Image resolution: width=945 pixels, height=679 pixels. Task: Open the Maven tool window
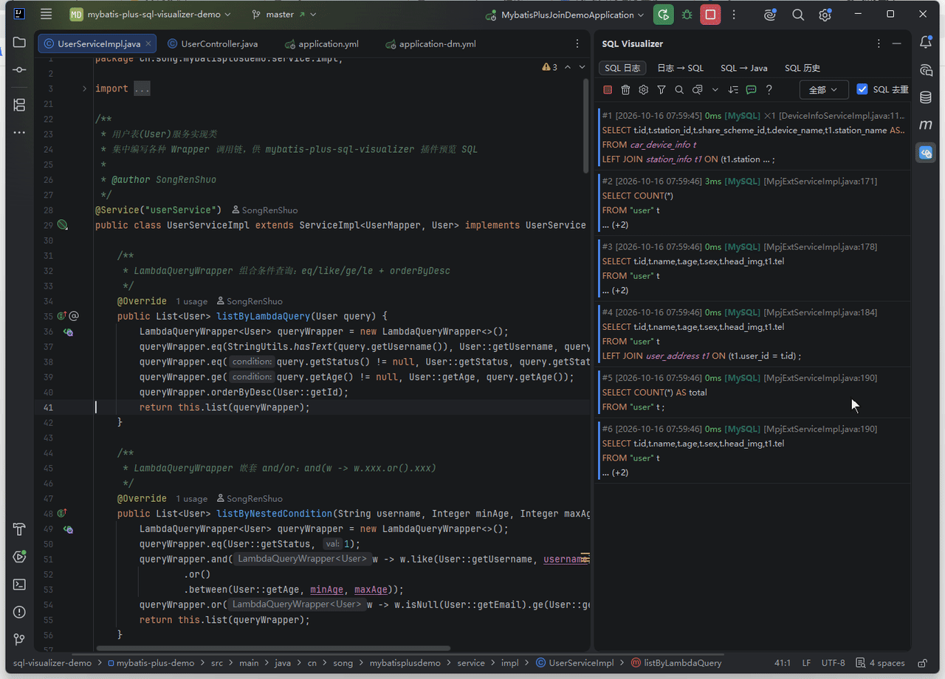pyautogui.click(x=926, y=125)
